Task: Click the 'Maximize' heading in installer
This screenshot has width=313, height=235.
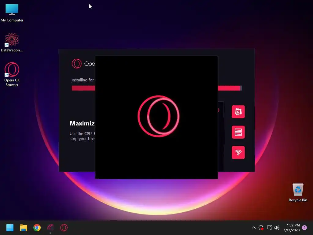Action: pos(83,123)
